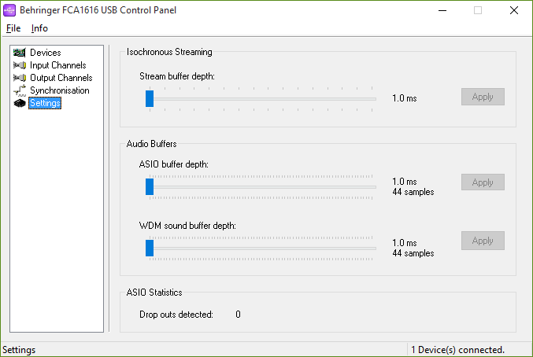The image size is (533, 357).
Task: Click the Settings icon in sidebar
Action: pos(20,103)
